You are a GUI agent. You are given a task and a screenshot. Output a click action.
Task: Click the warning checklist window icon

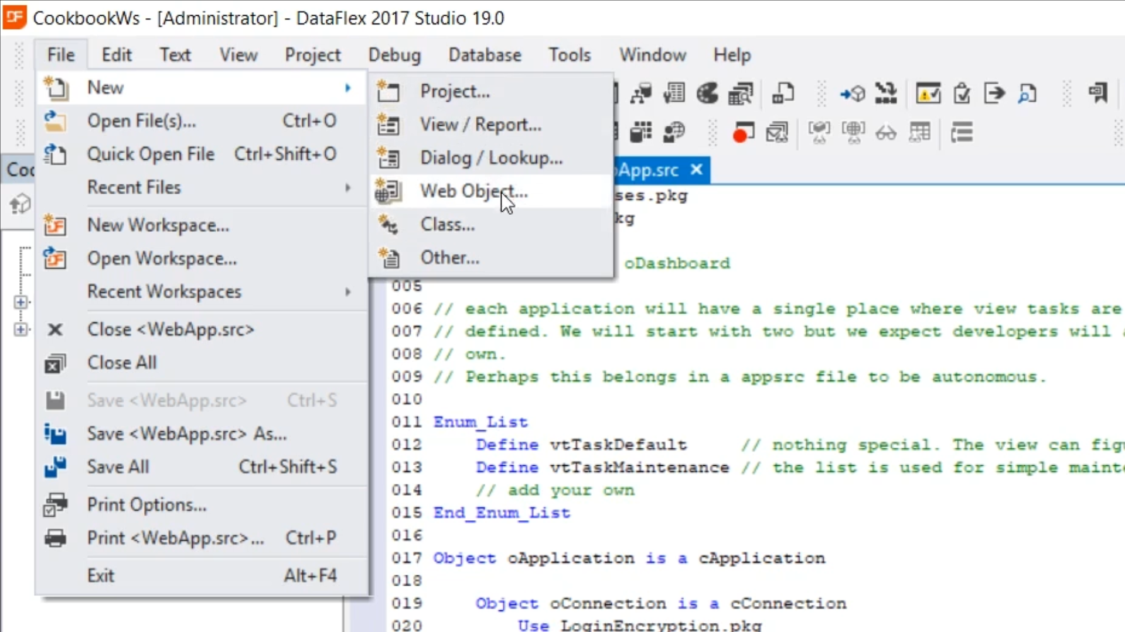(928, 93)
